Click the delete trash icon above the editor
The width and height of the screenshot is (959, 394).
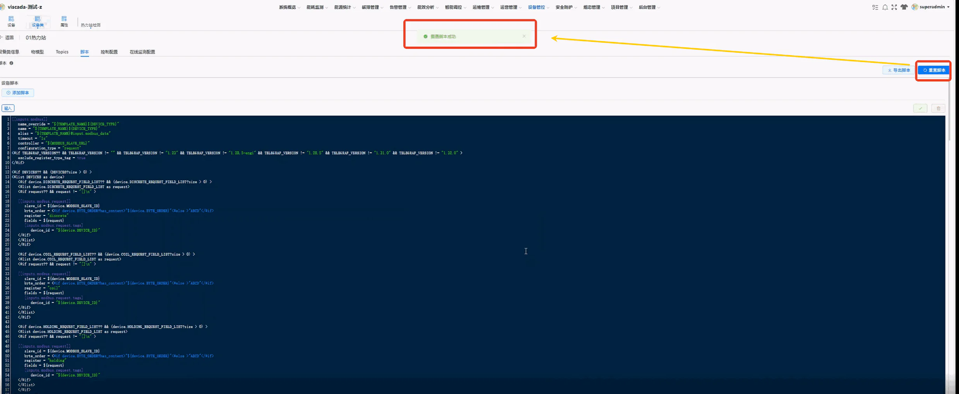938,108
